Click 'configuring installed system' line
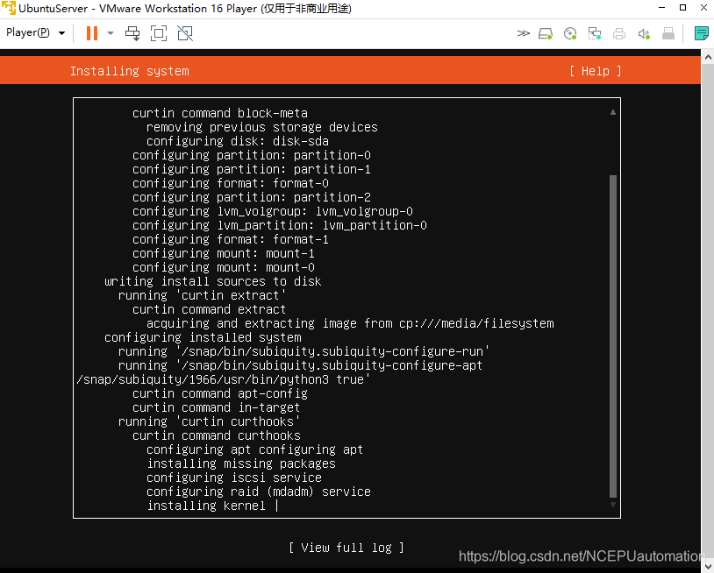The width and height of the screenshot is (714, 573). (x=203, y=337)
